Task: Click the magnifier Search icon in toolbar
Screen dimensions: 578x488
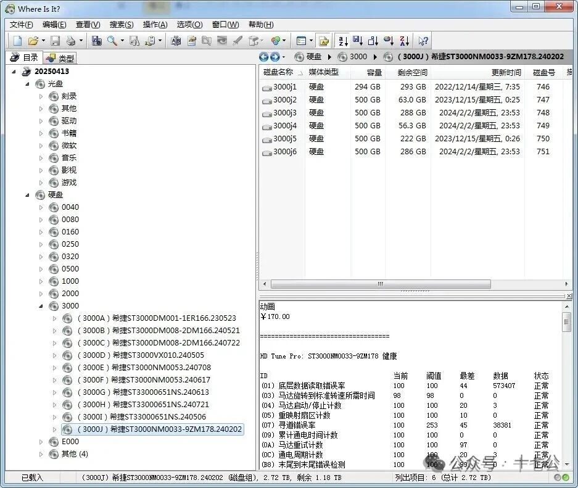Action: 112,41
